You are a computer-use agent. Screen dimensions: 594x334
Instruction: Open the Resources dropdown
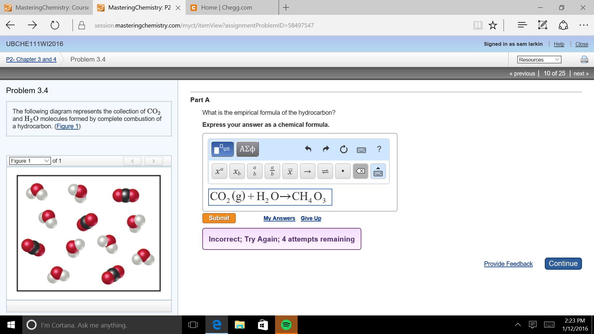(x=539, y=59)
